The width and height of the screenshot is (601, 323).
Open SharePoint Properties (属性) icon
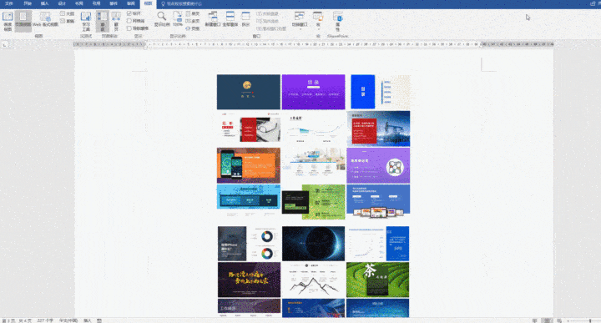(338, 22)
